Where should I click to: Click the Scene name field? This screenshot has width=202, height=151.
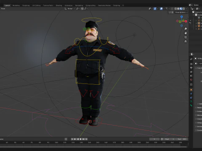pos(197,5)
